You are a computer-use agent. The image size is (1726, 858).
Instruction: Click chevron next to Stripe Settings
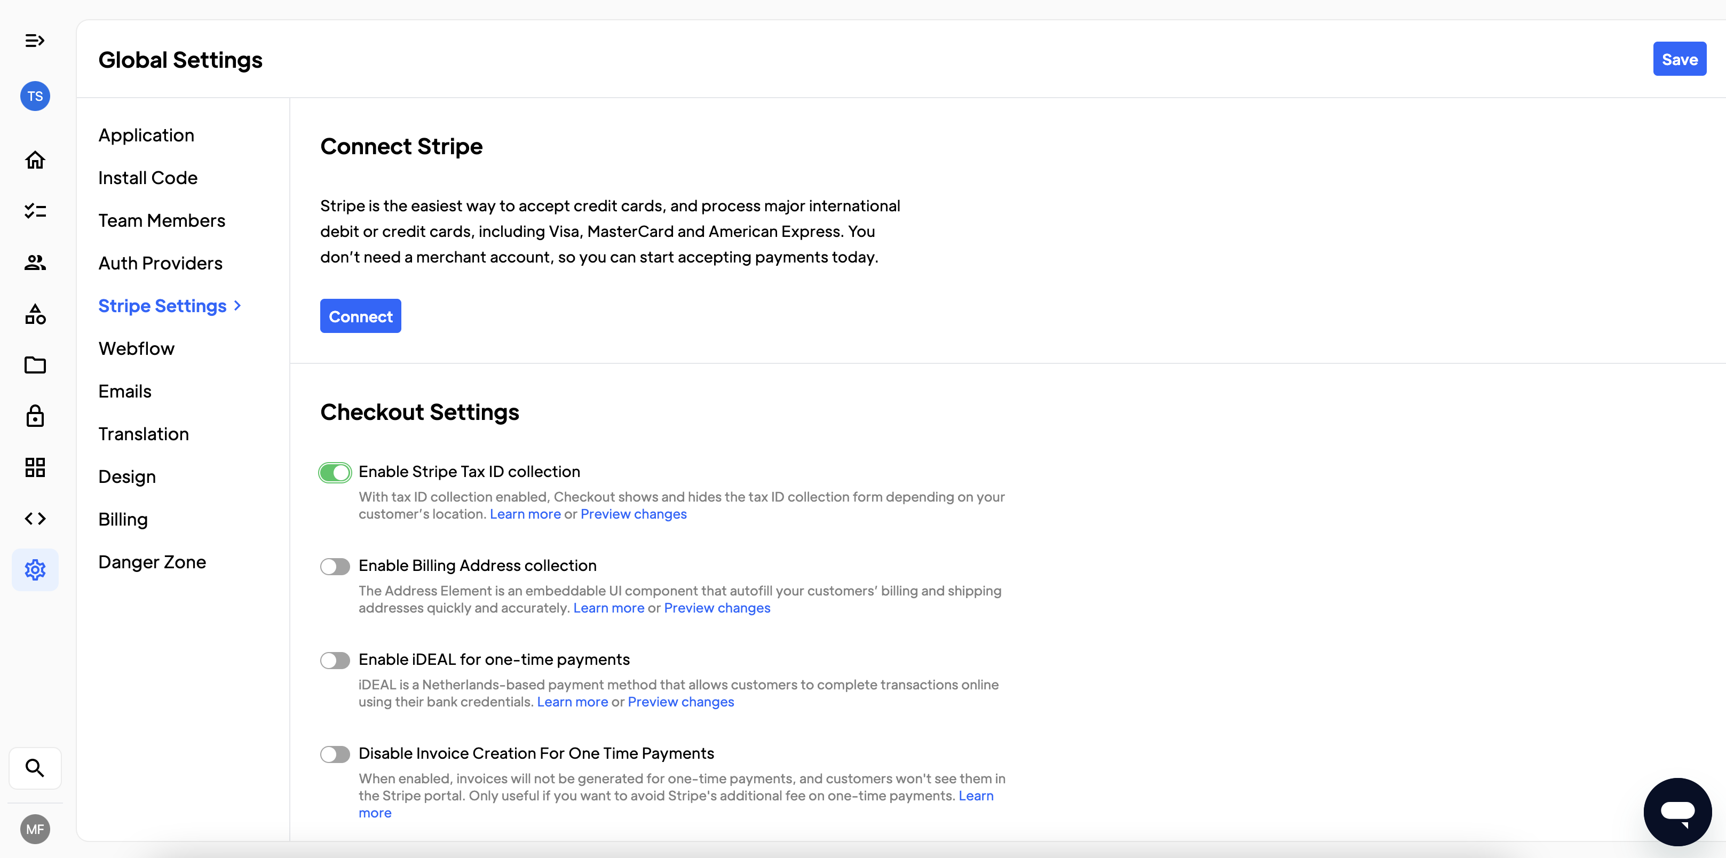click(238, 306)
